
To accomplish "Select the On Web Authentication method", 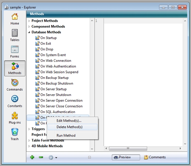I will pos(58,67).
